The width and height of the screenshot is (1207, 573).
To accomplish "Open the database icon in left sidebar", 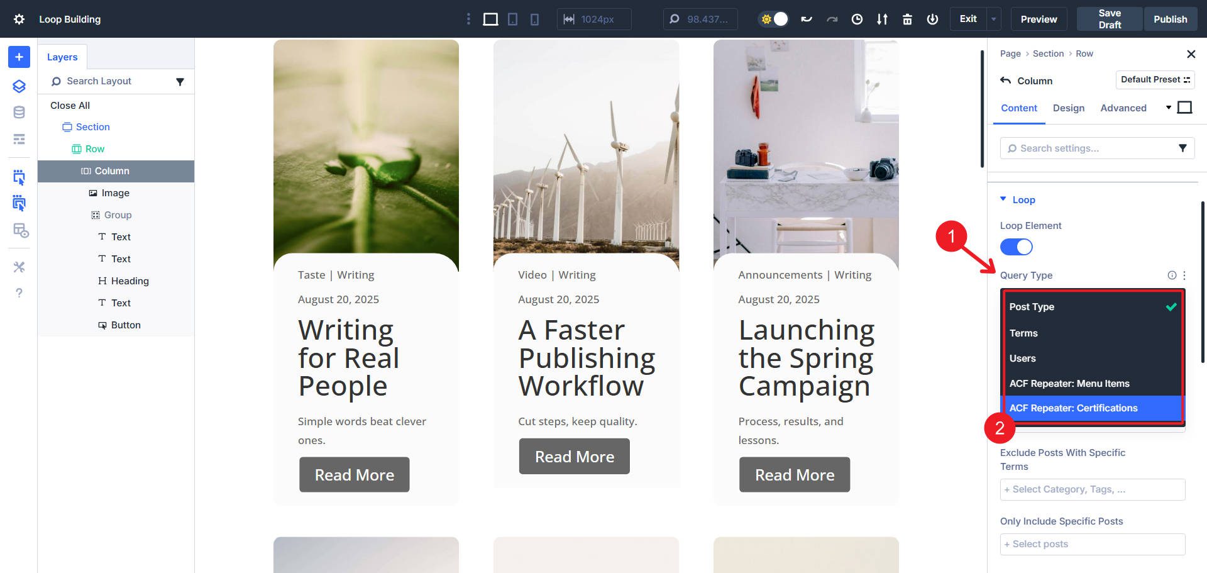I will 19,113.
